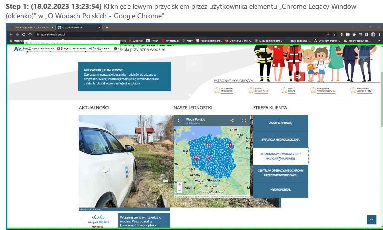Click the scroll-to-top arrow button

(x=371, y=219)
